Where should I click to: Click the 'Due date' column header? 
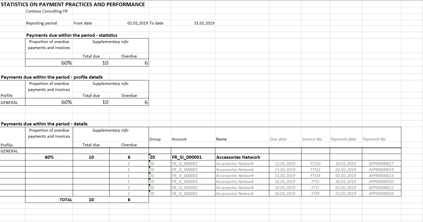[x=278, y=139]
